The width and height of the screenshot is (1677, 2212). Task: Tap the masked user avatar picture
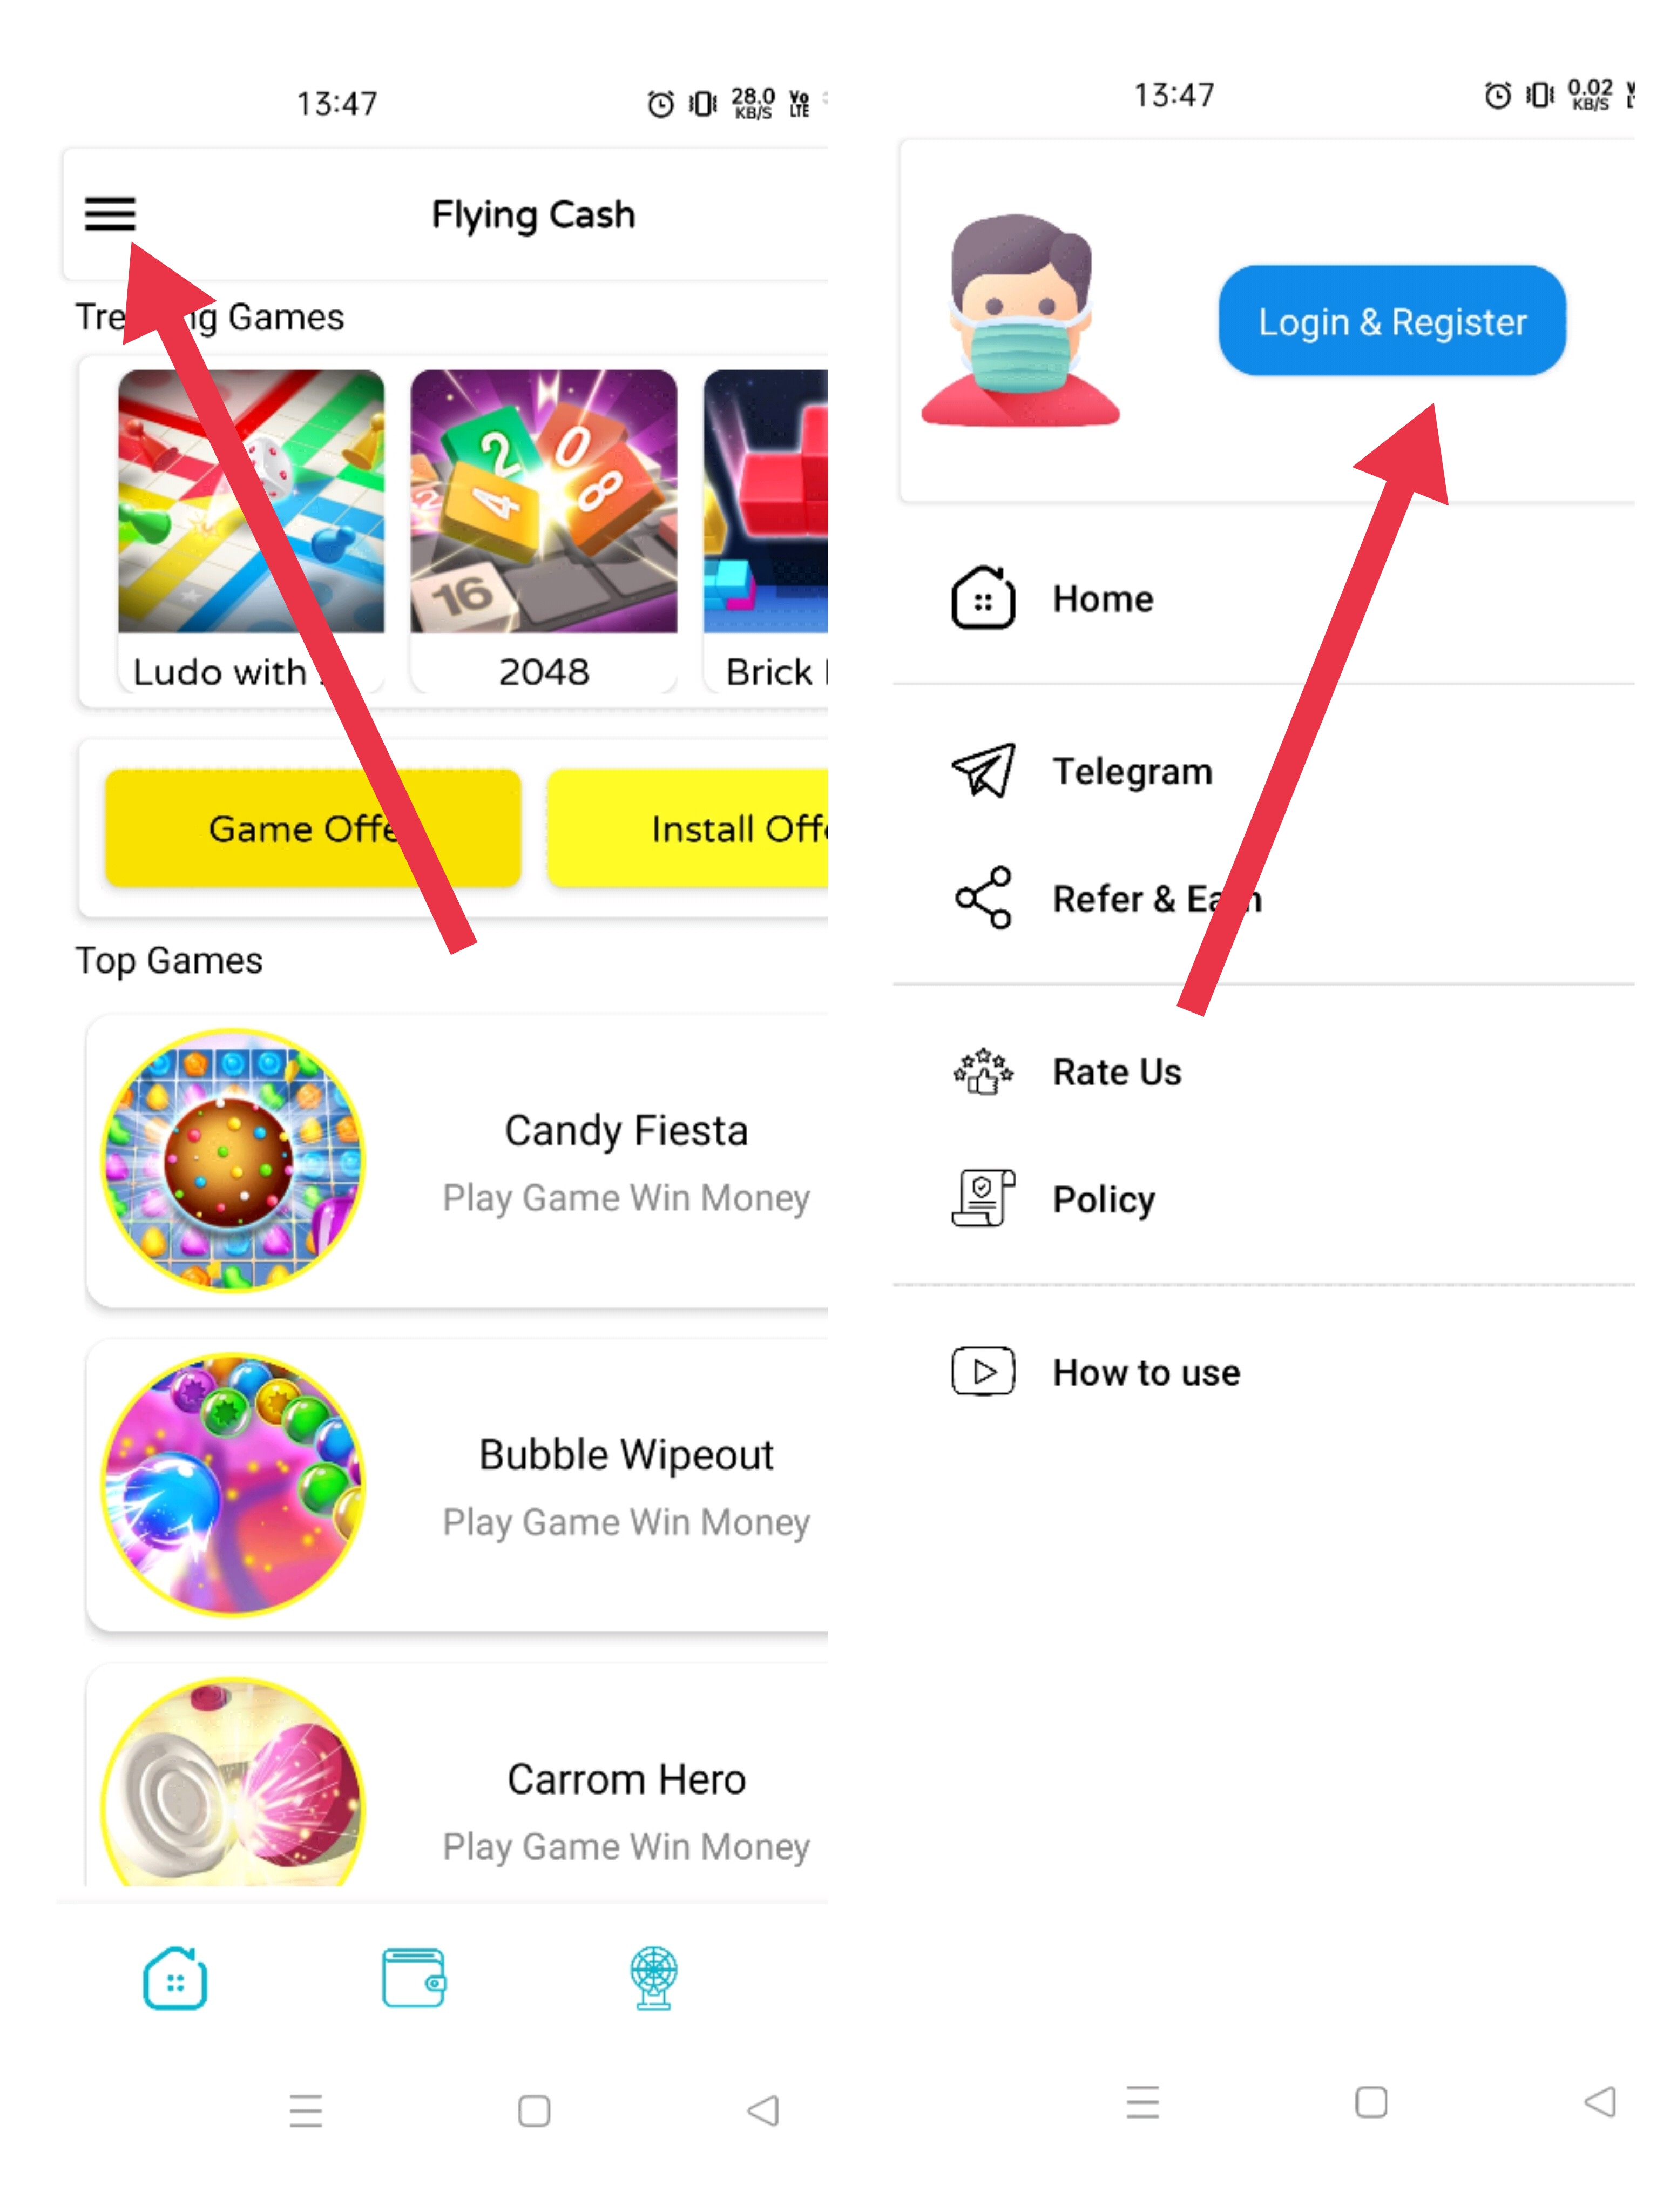(1021, 320)
